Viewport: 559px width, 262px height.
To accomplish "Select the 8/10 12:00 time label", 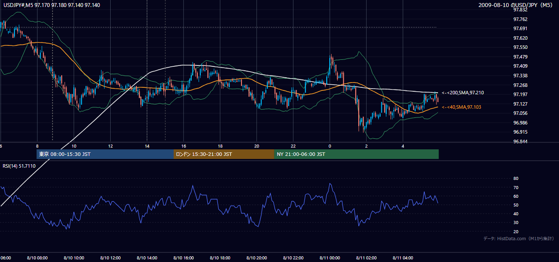I will tap(110, 258).
